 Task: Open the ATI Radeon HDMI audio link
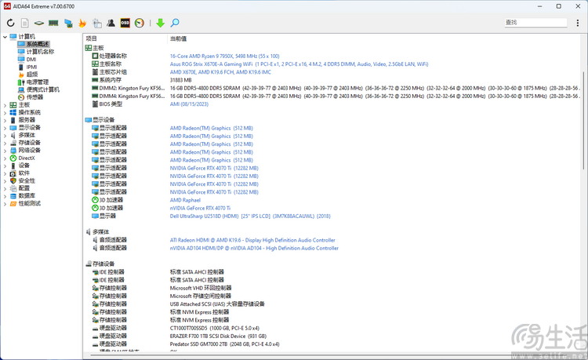252,240
